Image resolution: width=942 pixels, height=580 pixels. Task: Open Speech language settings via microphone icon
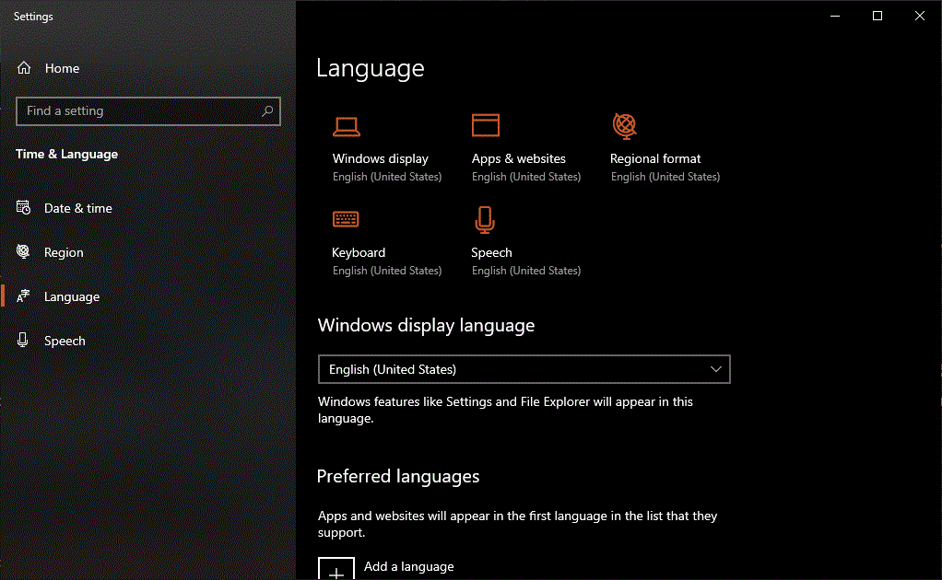coord(484,219)
